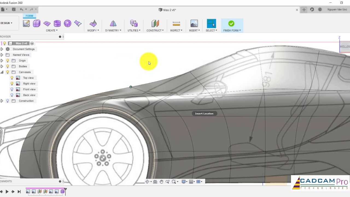Select the Create Sketch tool
The width and height of the screenshot is (350, 197).
[26, 24]
